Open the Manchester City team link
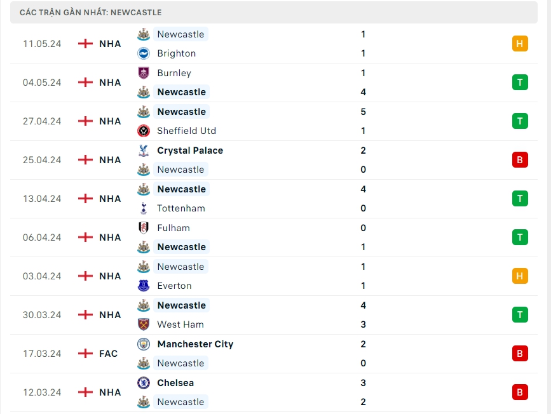Image resolution: width=551 pixels, height=414 pixels. click(x=195, y=344)
